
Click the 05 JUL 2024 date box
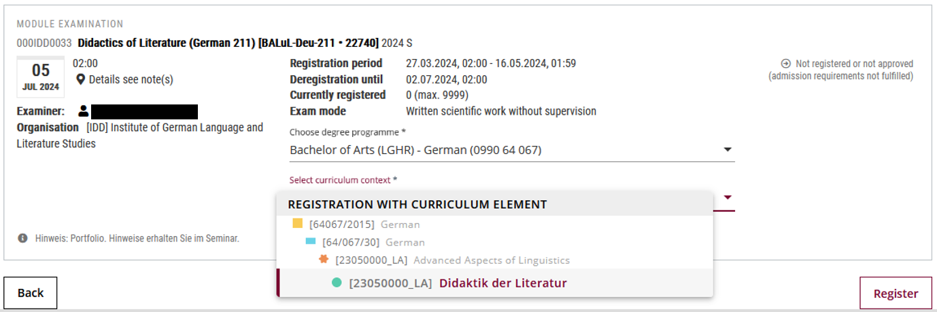tap(41, 77)
